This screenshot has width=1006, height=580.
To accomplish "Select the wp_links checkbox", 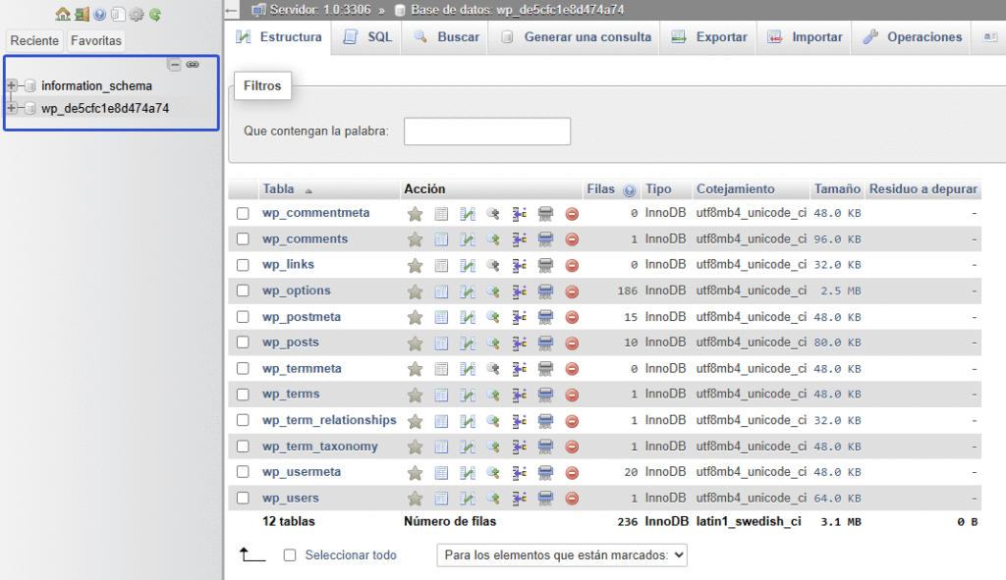I will click(243, 265).
